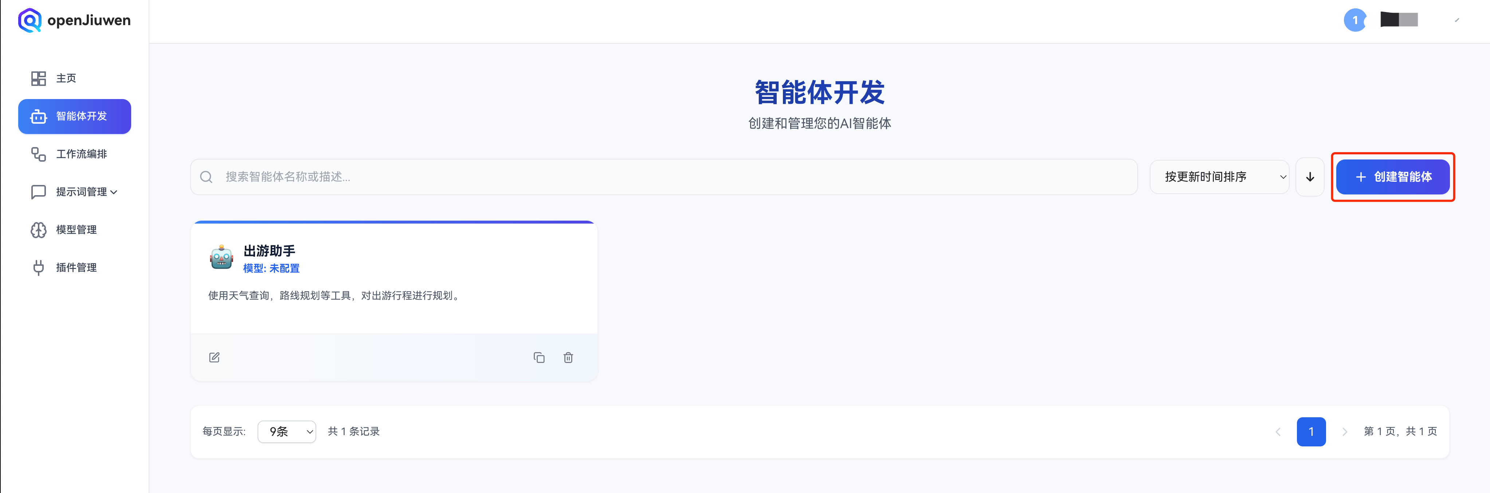Toggle the sort direction arrow
1490x493 pixels.
(x=1310, y=177)
